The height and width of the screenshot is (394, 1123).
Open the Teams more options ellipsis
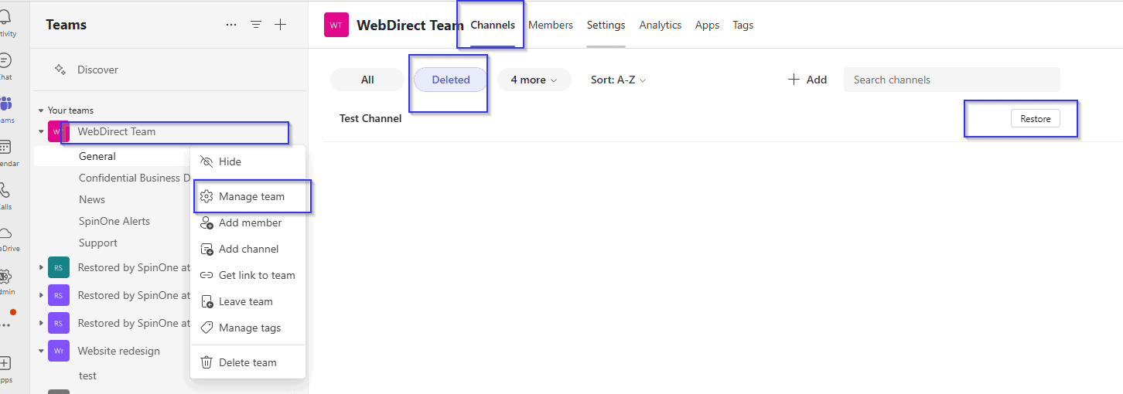pyautogui.click(x=231, y=25)
